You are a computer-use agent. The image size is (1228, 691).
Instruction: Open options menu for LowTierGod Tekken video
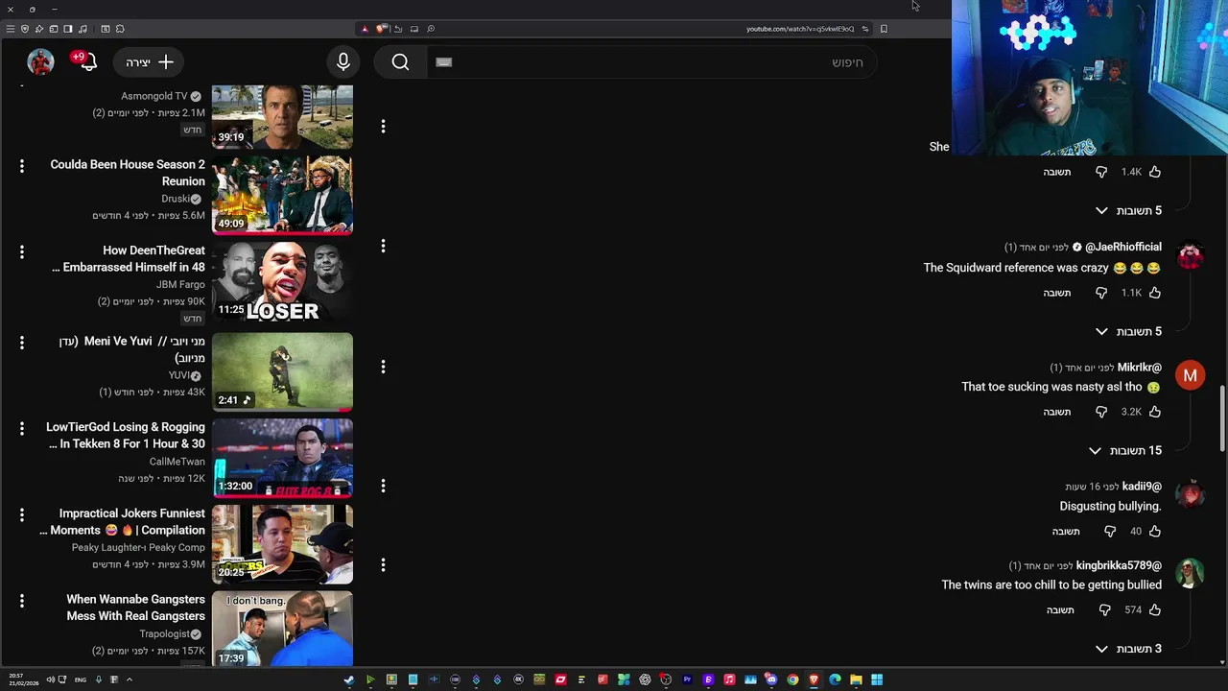[x=21, y=429]
